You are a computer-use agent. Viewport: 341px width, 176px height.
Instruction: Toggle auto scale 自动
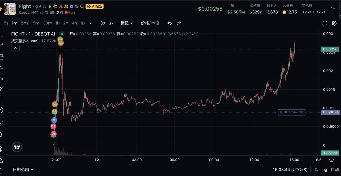335,170
